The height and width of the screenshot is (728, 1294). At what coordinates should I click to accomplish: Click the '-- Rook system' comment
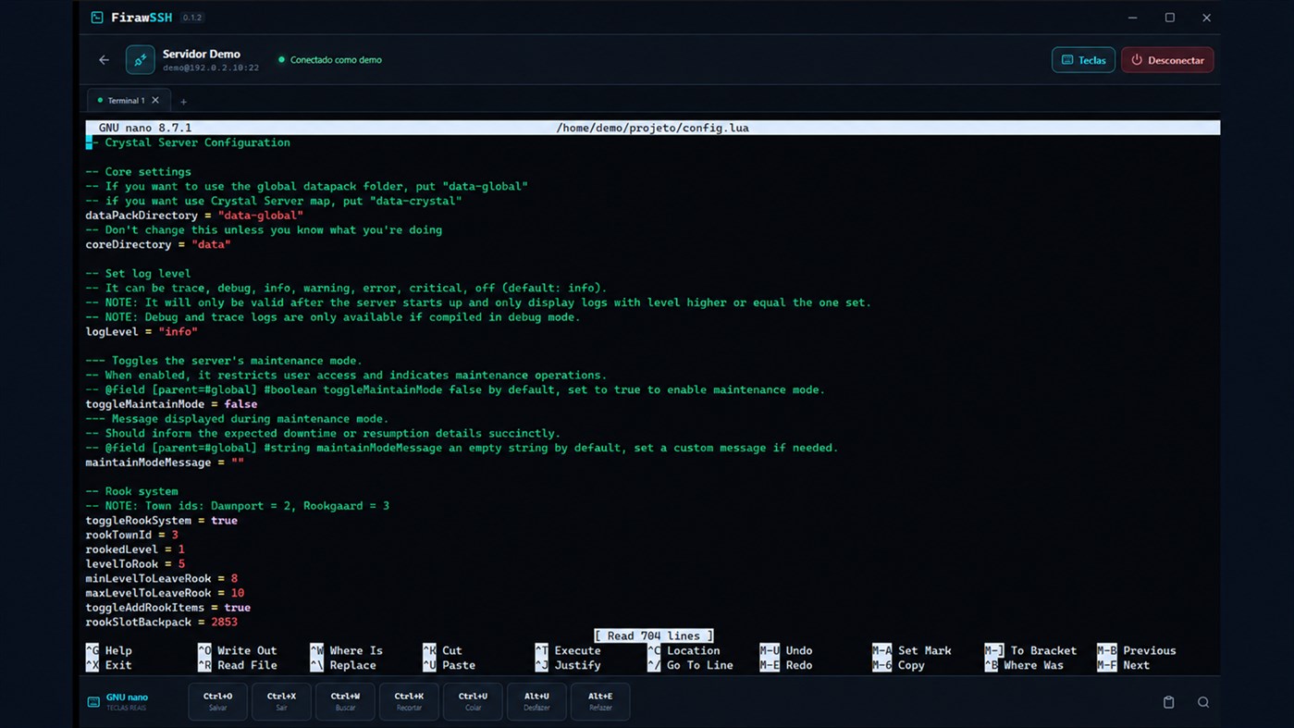[x=131, y=491]
